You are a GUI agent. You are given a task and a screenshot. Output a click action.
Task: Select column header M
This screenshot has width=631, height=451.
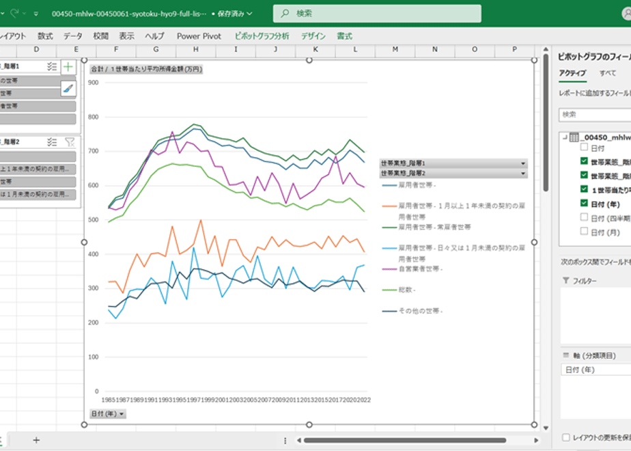point(395,49)
